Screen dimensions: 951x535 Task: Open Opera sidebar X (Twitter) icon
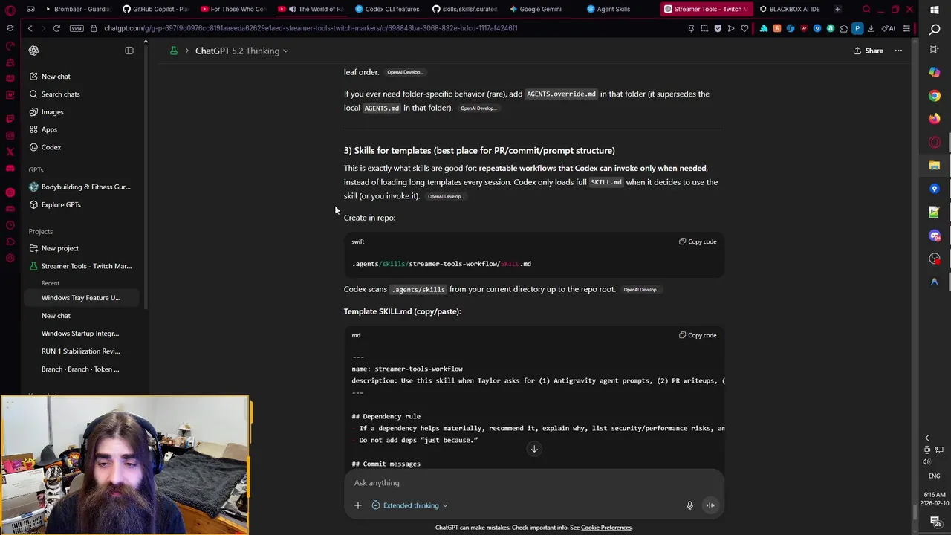point(10,152)
